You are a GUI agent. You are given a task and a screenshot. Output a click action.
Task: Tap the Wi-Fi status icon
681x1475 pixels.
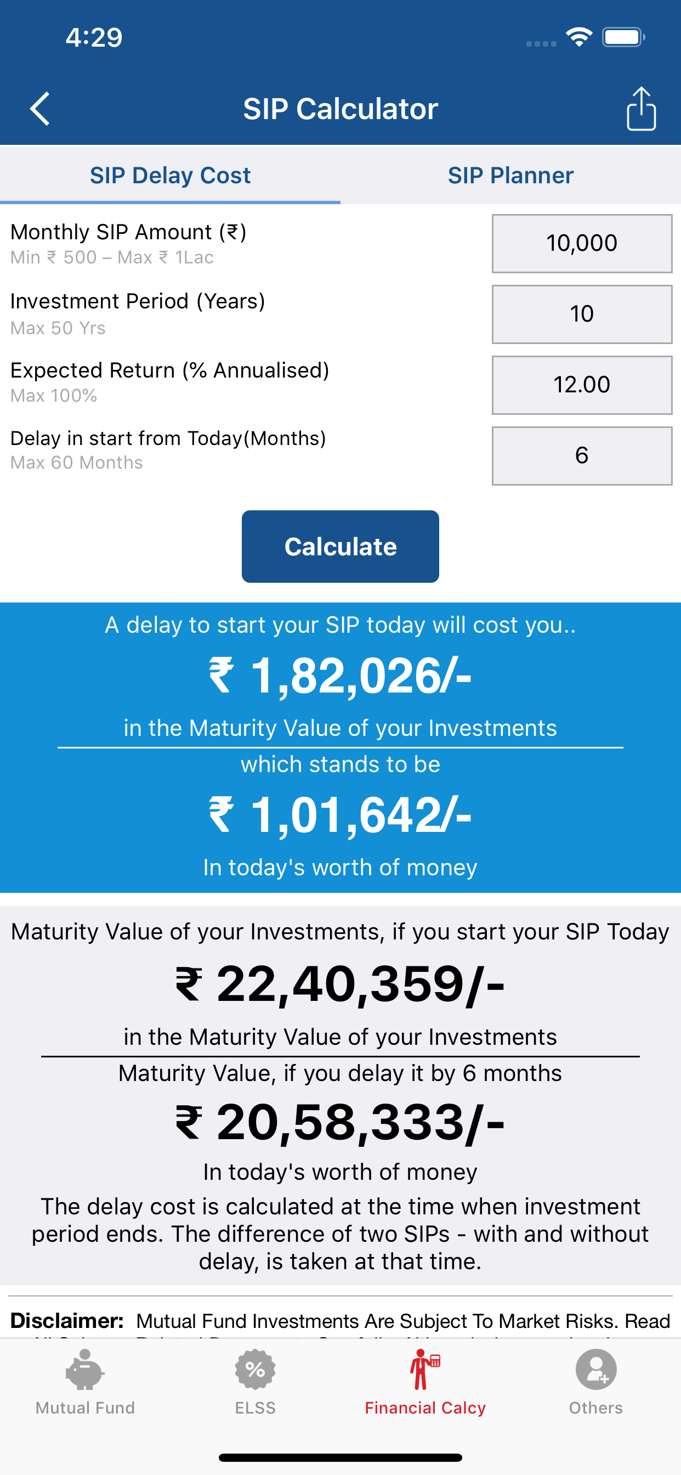click(x=578, y=37)
